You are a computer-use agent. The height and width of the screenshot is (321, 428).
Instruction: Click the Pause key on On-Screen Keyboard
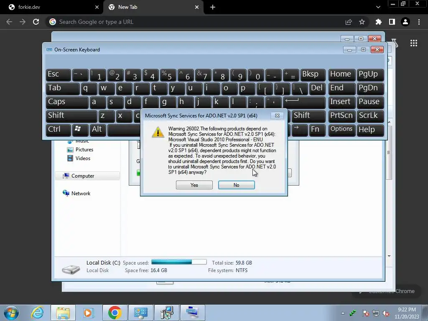tap(370, 102)
